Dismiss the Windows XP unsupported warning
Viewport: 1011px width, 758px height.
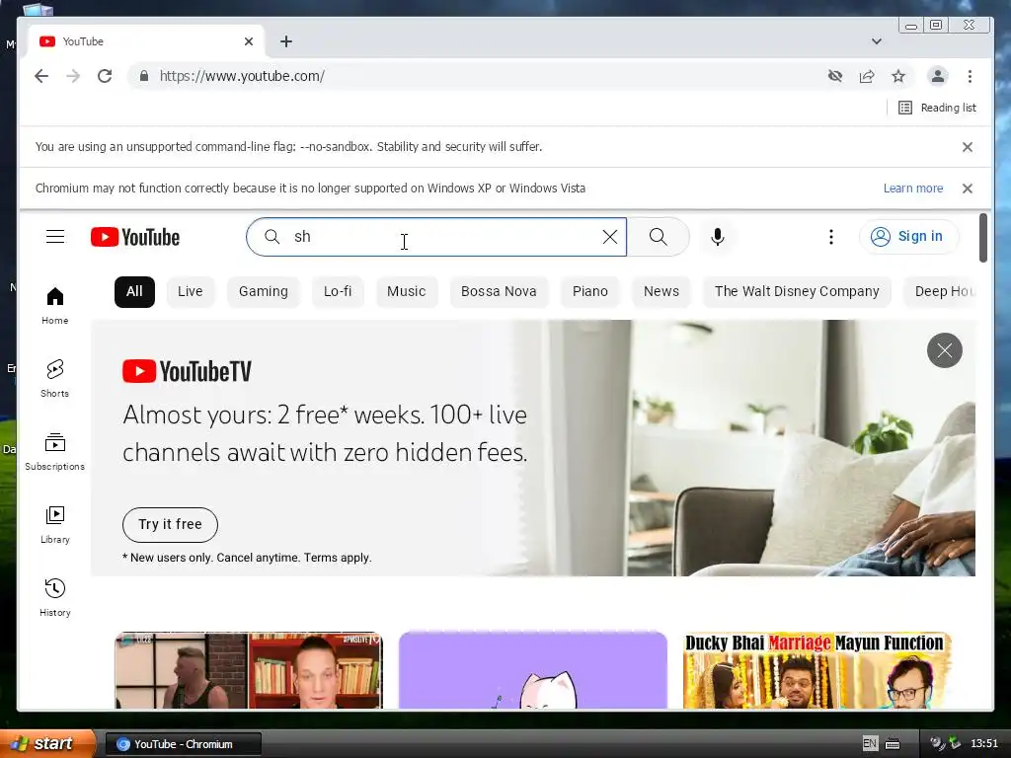coord(968,189)
